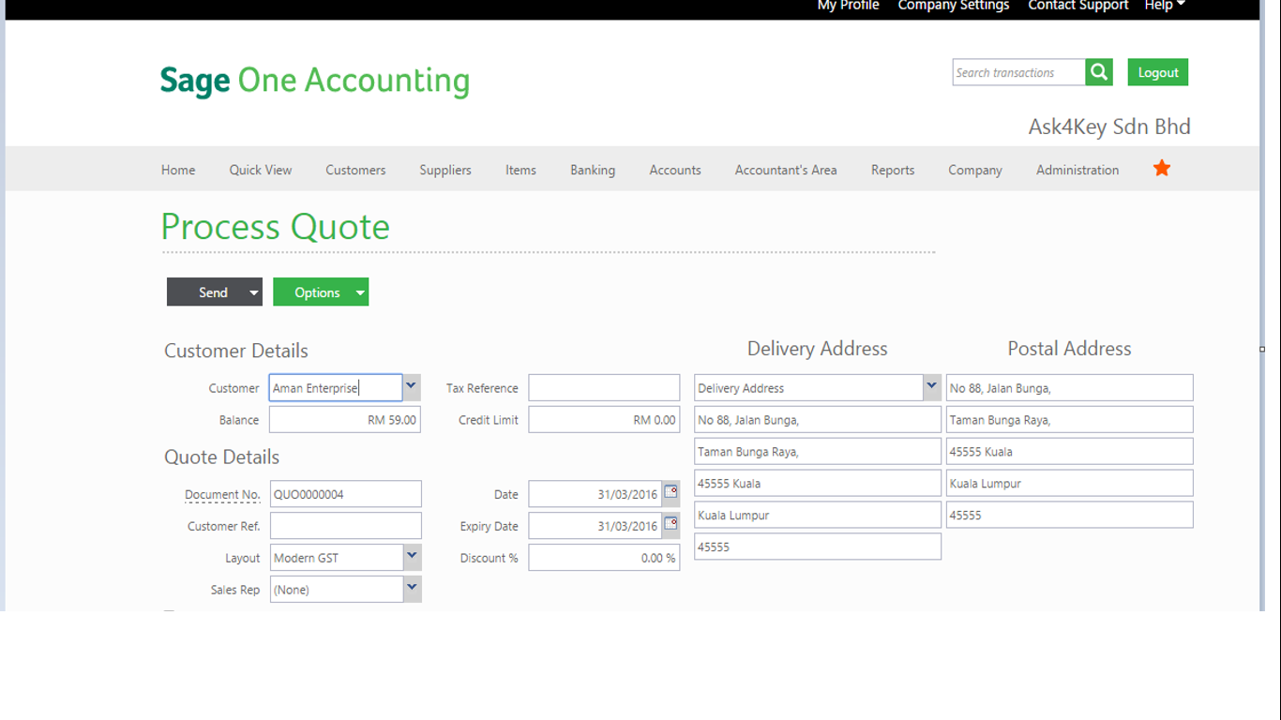Viewport: 1281px width, 720px height.
Task: Click the Ask4Key Sdn Bhd company name
Action: click(x=1109, y=127)
